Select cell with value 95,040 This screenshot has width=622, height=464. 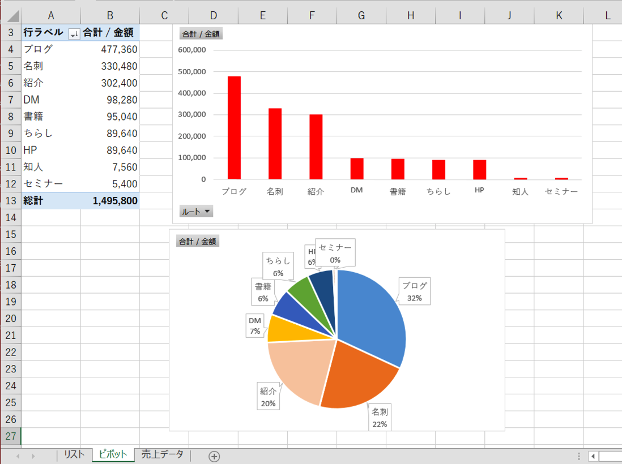pyautogui.click(x=110, y=117)
